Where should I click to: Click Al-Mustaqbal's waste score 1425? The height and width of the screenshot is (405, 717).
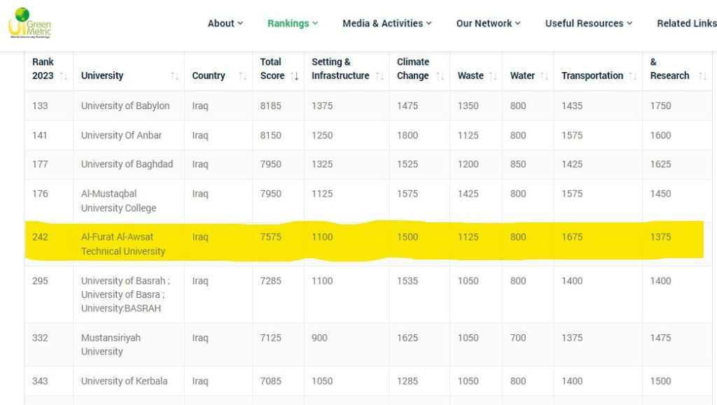pos(468,194)
